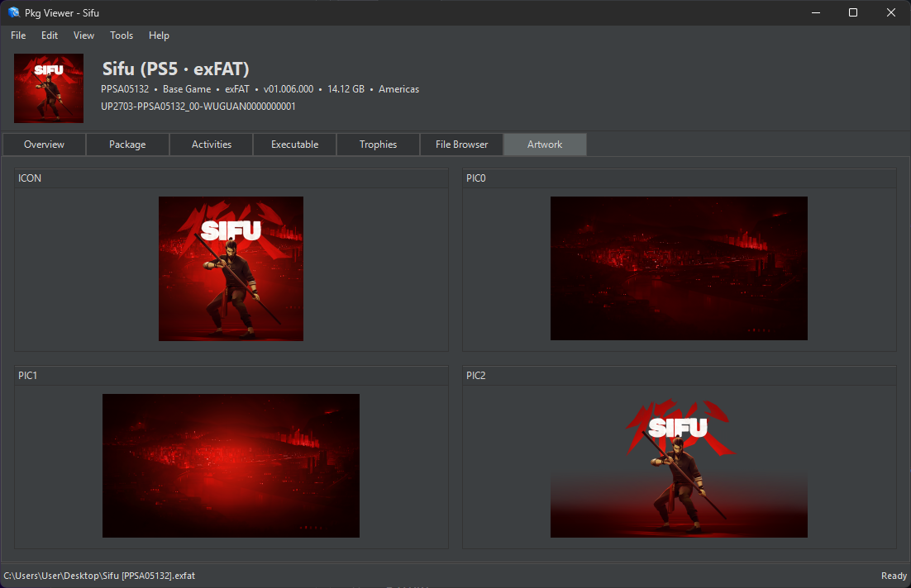Screen dimensions: 911x588
Task: Click the title ID PPSA05132
Action: [x=125, y=89]
